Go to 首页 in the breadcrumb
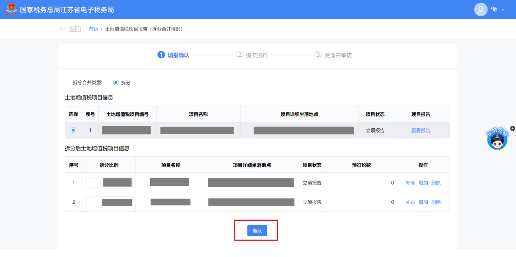The height and width of the screenshot is (257, 516). [x=94, y=29]
